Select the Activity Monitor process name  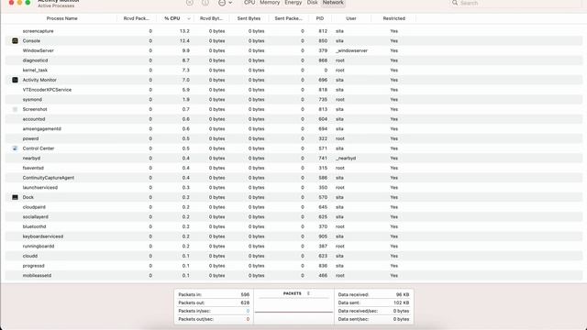point(39,80)
